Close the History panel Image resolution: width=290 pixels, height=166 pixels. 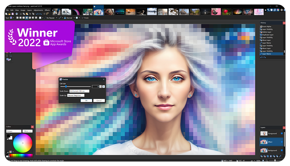click(x=284, y=23)
